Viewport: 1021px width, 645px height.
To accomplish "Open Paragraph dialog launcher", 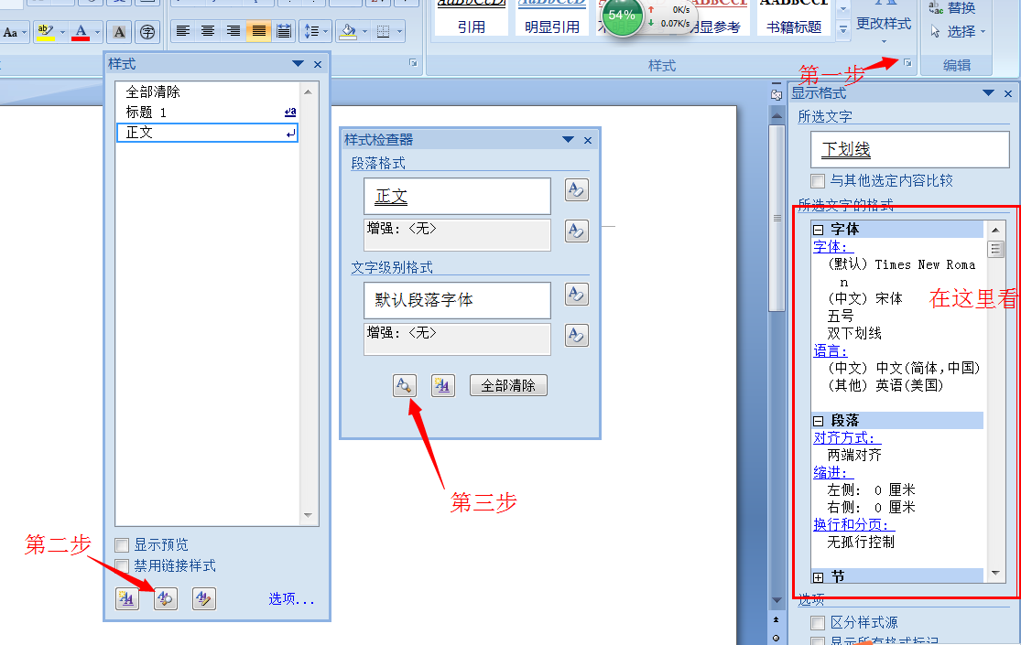I will tap(413, 63).
